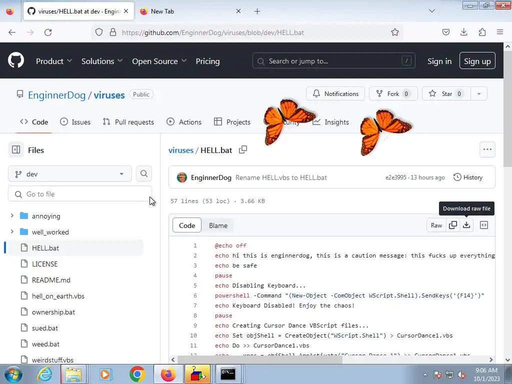Open hell_on_earth.vbs file
Image resolution: width=512 pixels, height=384 pixels.
tap(58, 296)
